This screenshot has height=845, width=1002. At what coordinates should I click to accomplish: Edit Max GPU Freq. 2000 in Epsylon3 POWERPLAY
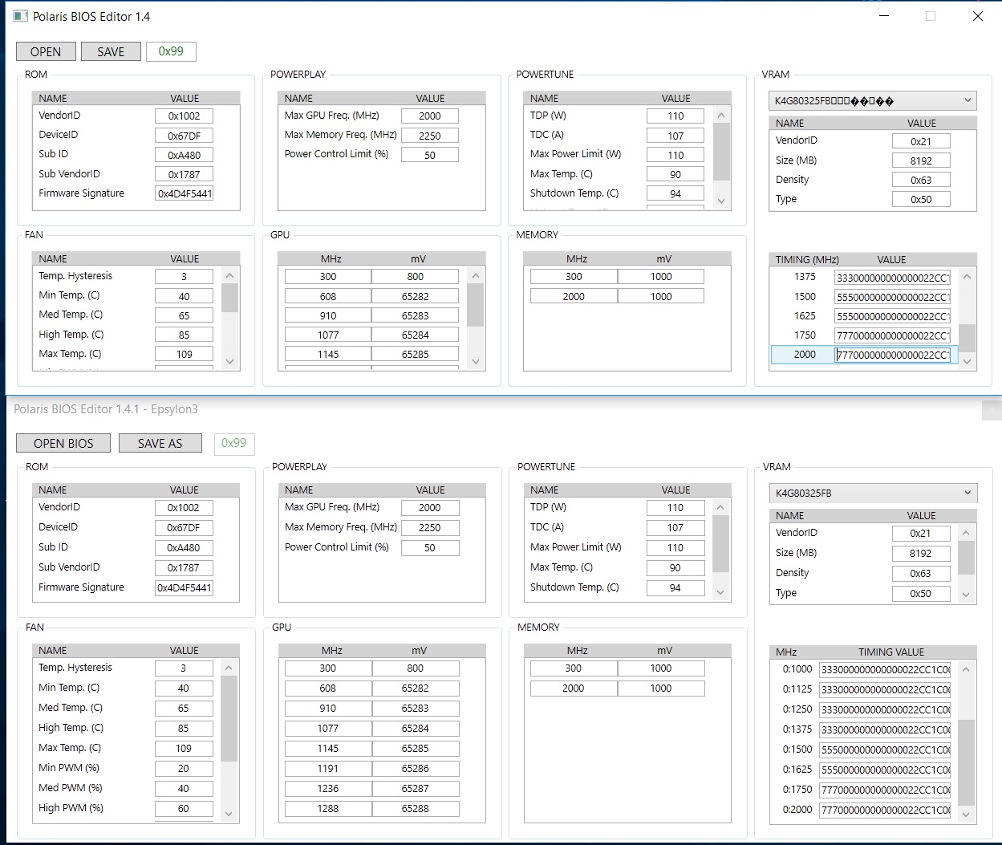[429, 507]
